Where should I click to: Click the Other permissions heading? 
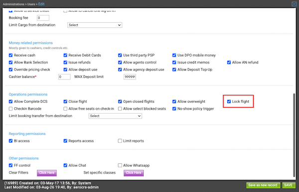pos(23,158)
